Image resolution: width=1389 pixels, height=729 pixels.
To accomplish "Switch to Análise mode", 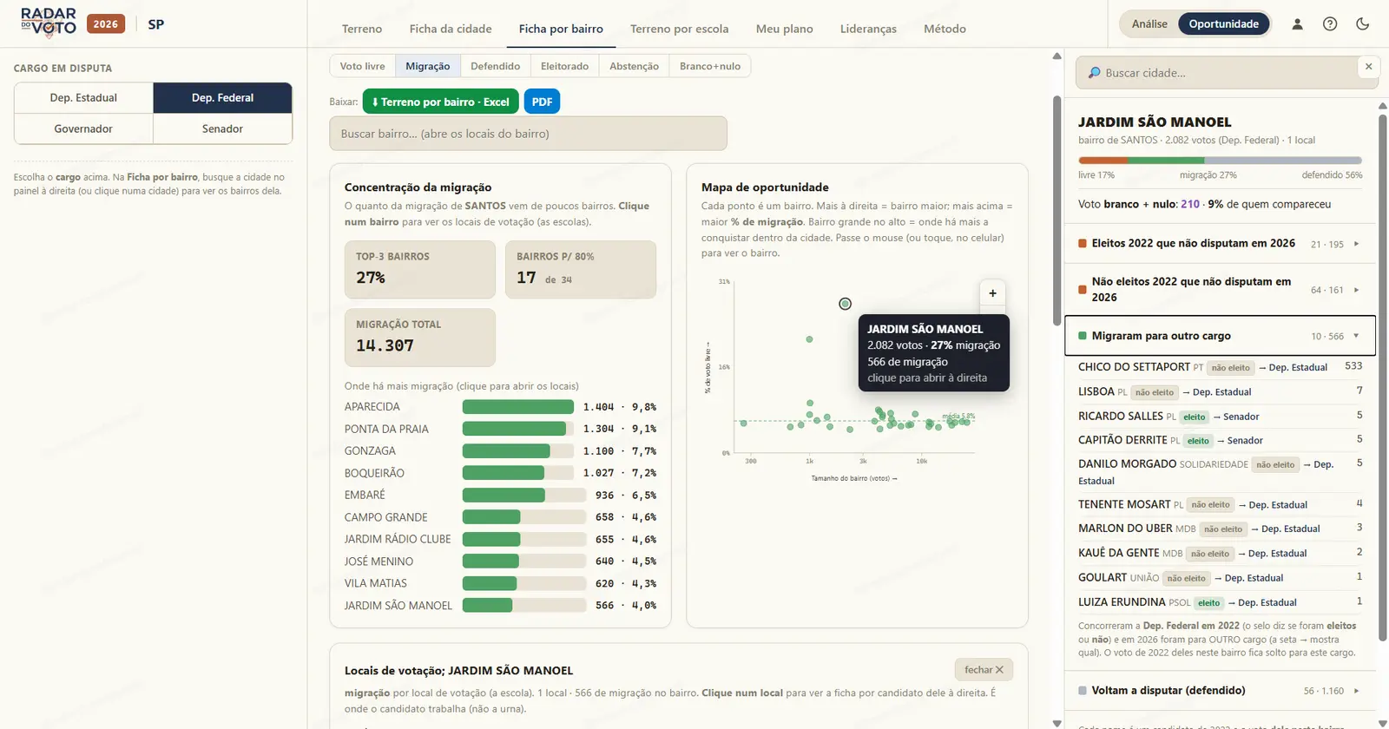I will 1149,24.
